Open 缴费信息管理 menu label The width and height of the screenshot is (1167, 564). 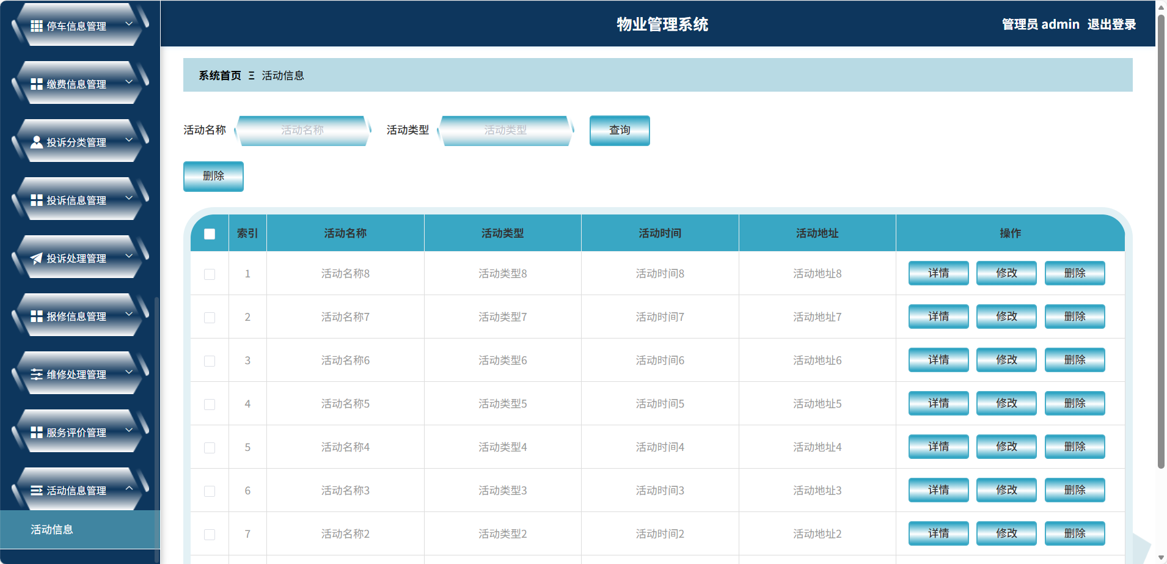[76, 84]
